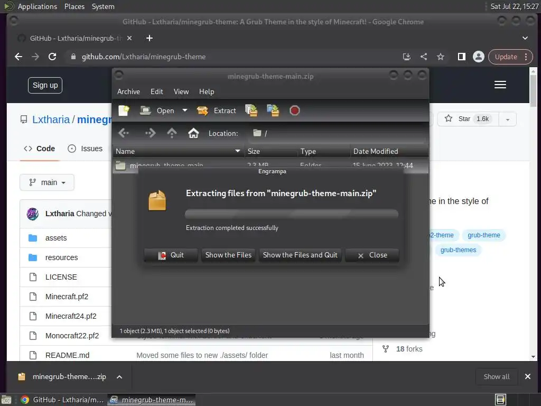Viewport: 541px width, 406px height.
Task: Close the GitHub minegrub-theme tab
Action: tap(129, 38)
